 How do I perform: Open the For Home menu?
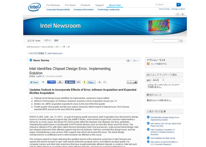coord(70,5)
